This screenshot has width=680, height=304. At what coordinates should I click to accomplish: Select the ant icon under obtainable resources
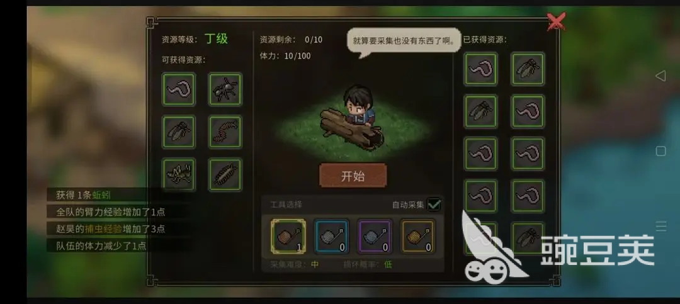225,89
